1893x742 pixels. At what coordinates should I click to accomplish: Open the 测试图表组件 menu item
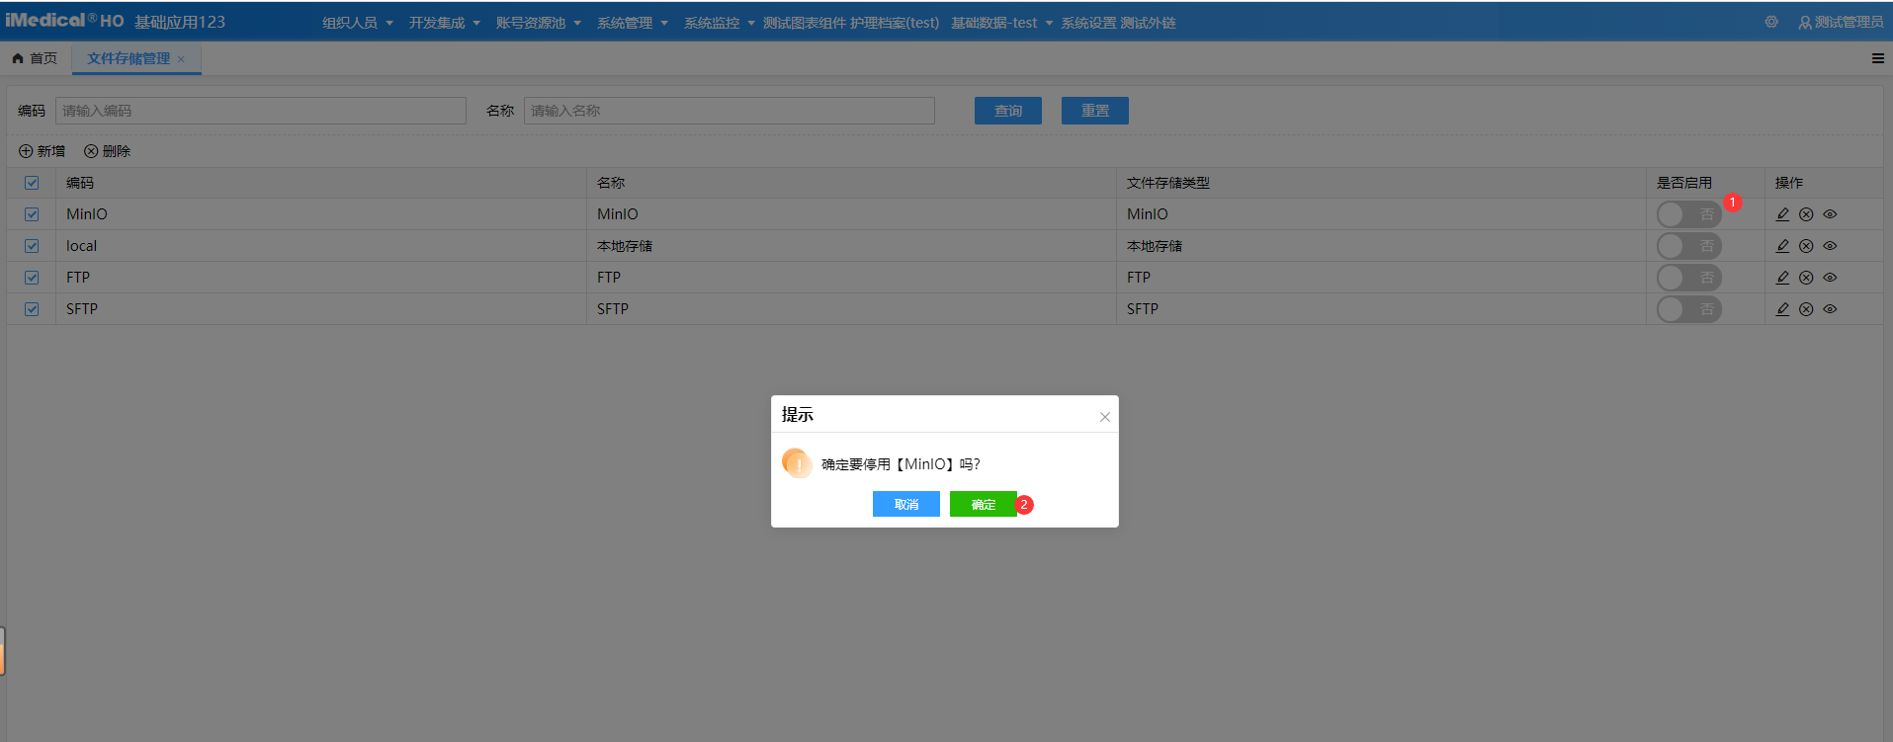[804, 23]
